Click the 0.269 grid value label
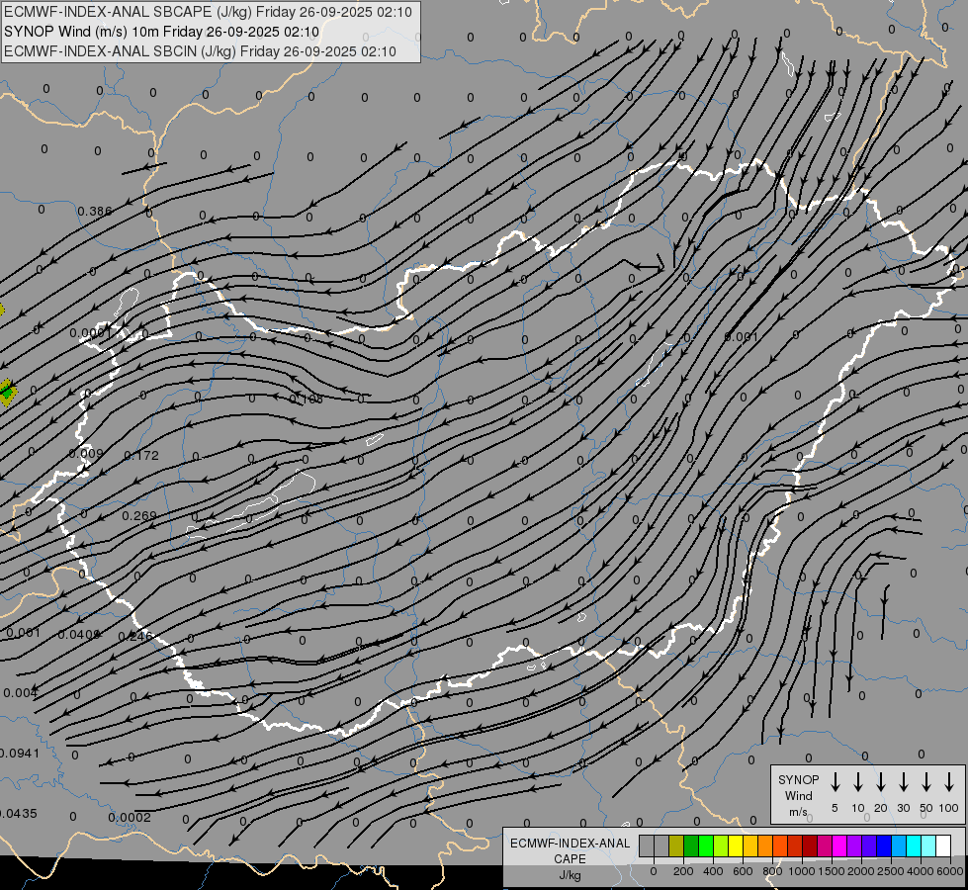The width and height of the screenshot is (968, 890). click(x=139, y=516)
